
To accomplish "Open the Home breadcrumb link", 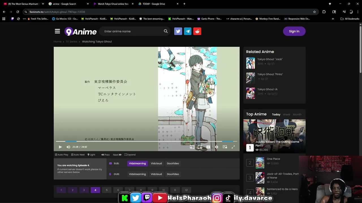I will point(57,41).
